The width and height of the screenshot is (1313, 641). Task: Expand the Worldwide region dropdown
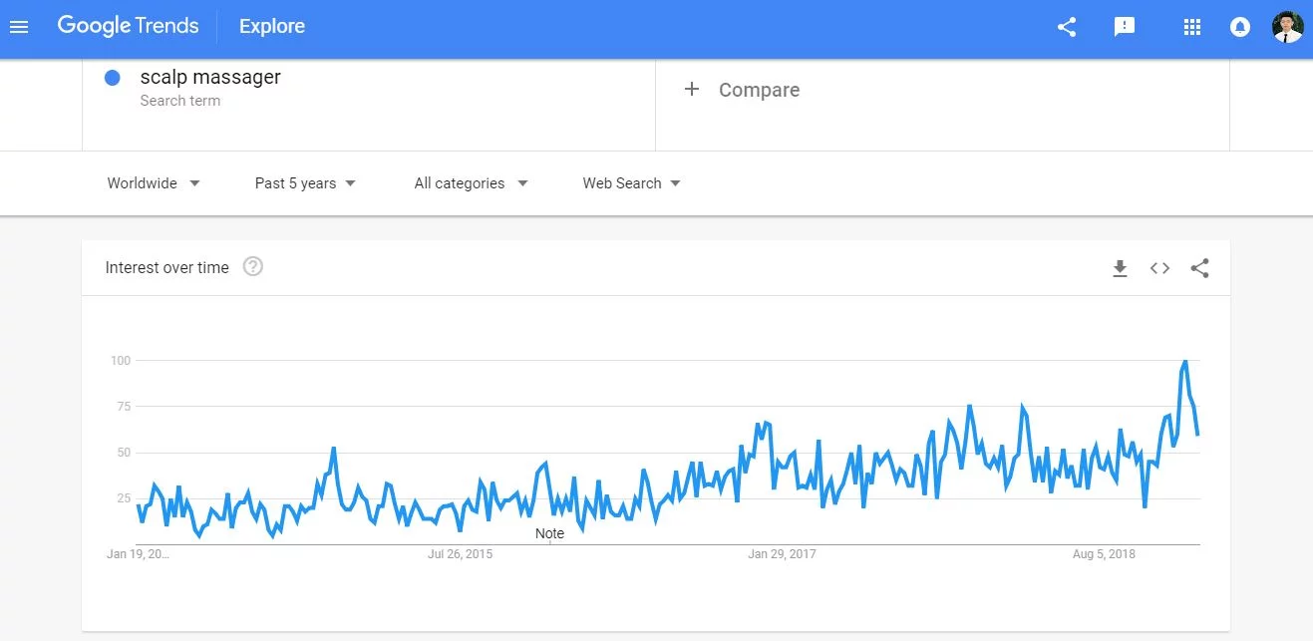pos(154,183)
